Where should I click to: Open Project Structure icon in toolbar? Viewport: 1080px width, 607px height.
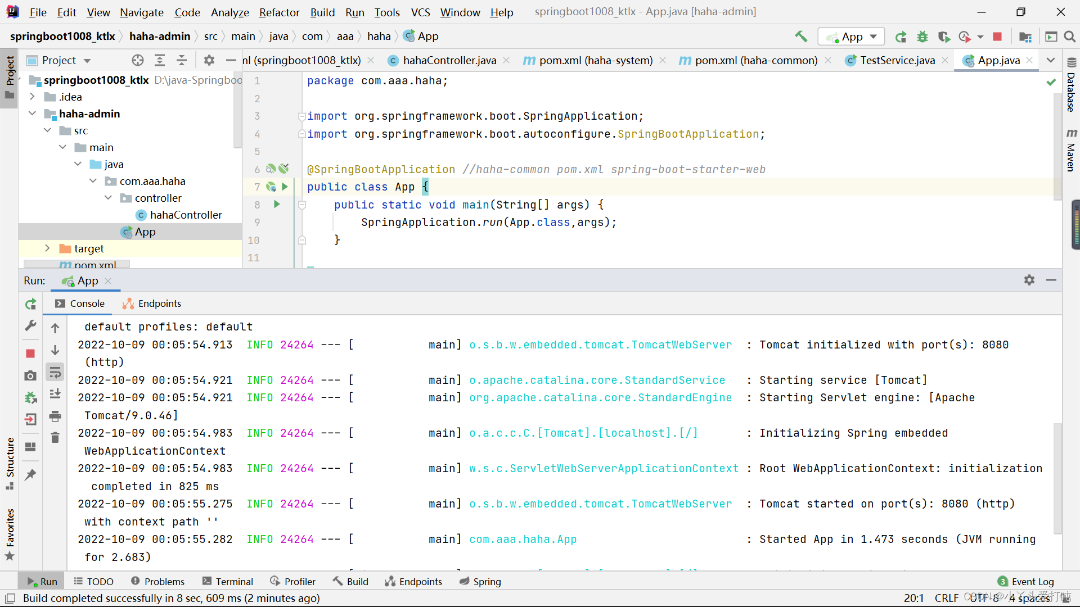(x=1025, y=37)
